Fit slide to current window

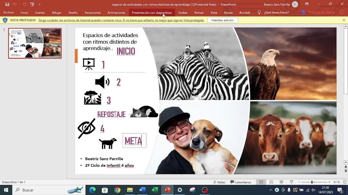pos(344,182)
